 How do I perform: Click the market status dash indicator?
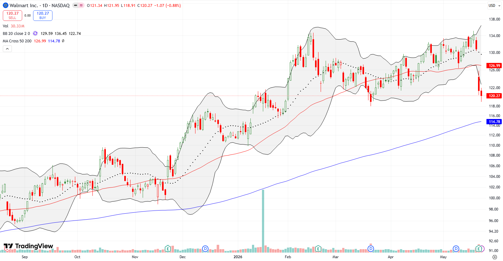coord(76,5)
